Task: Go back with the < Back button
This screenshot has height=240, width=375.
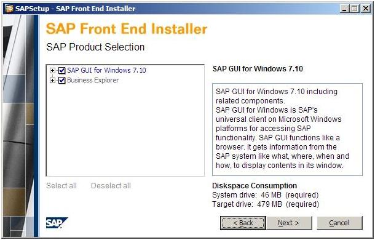Action: pos(243,223)
